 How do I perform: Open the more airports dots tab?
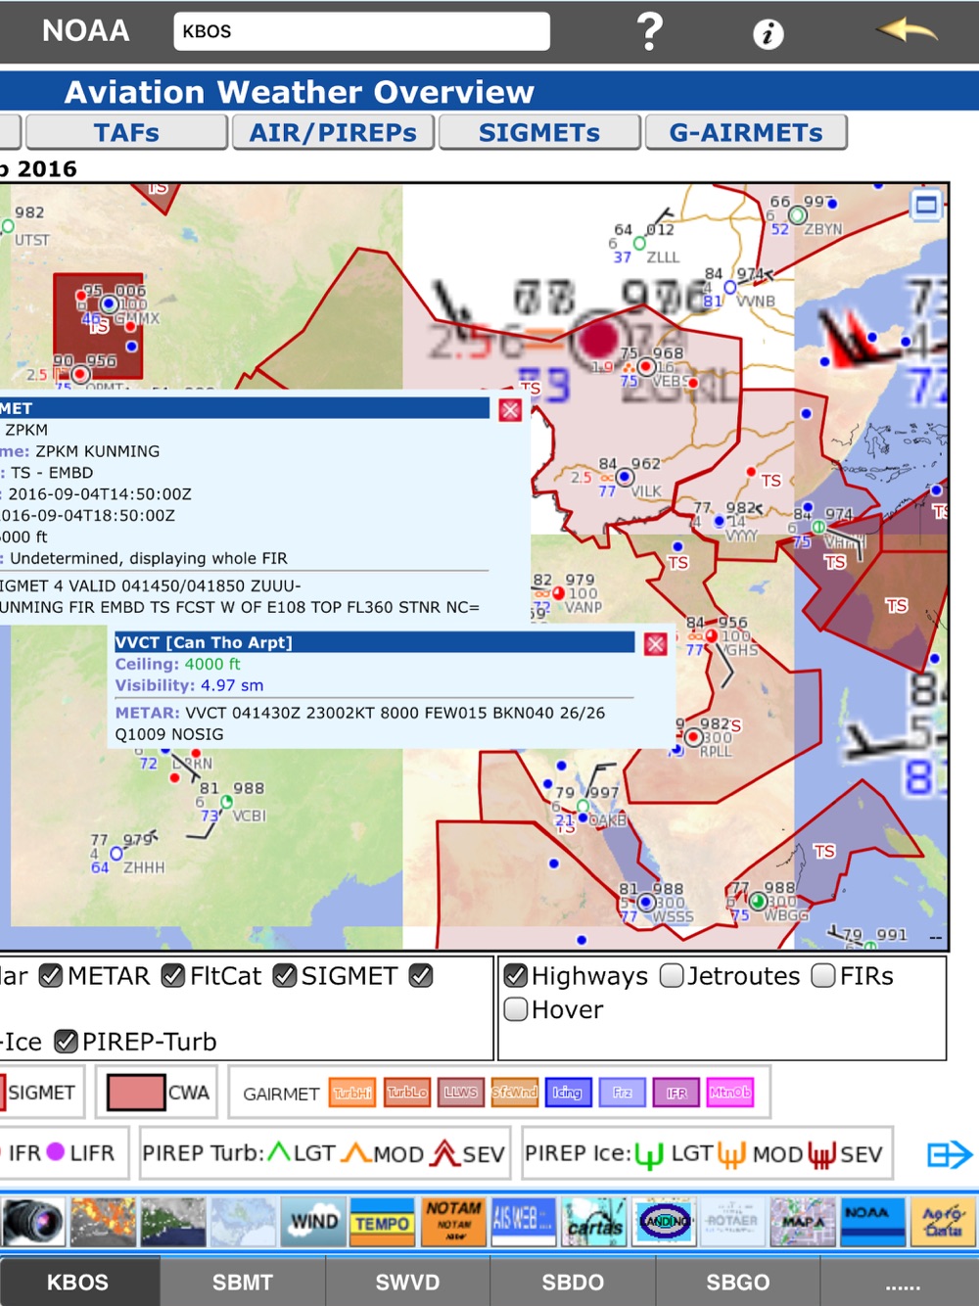coord(902,1282)
